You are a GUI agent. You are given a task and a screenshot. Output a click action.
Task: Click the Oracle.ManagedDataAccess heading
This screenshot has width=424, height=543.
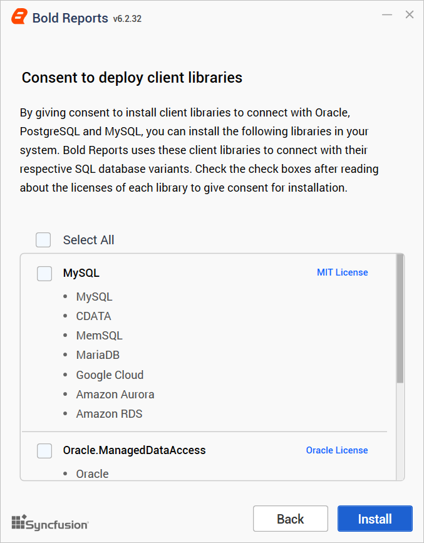pyautogui.click(x=134, y=450)
